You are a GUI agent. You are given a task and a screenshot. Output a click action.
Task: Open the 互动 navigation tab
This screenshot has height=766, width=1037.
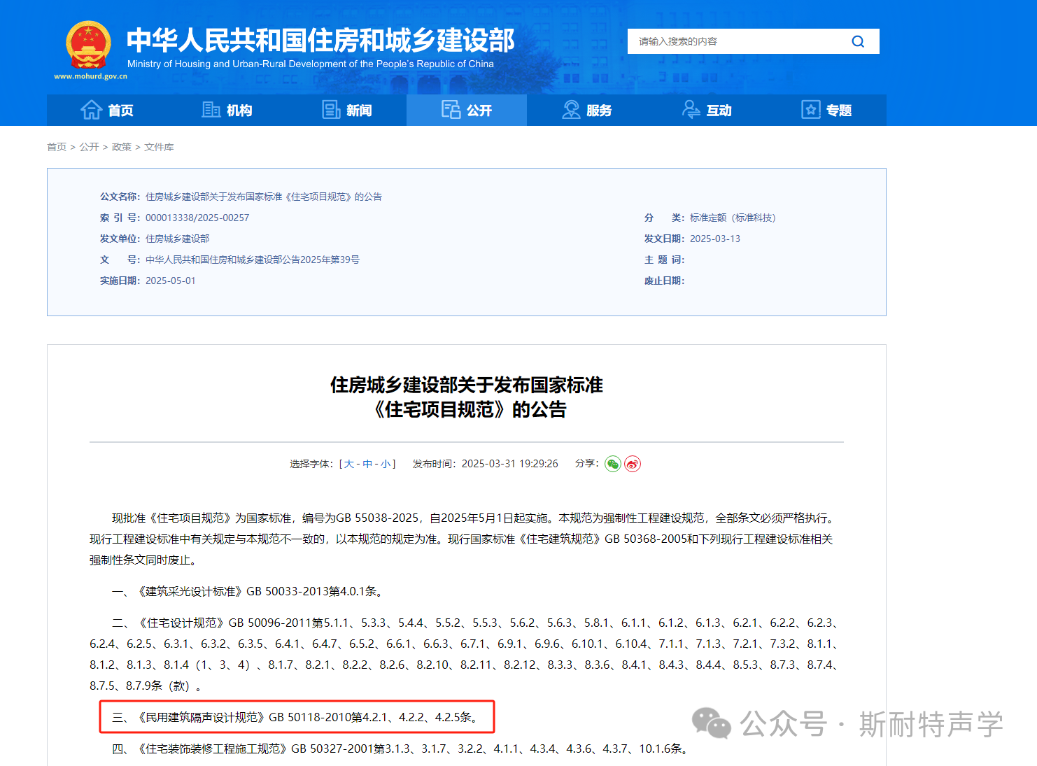[707, 110]
